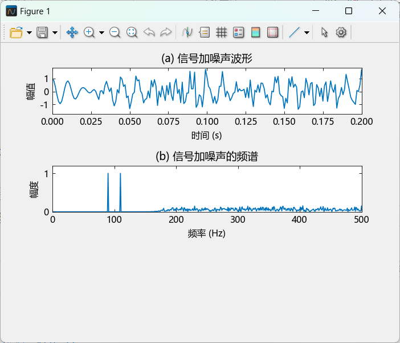This screenshot has width=400, height=343.
Task: Click the tick label 200 on frequency axis
Action: pyautogui.click(x=176, y=219)
